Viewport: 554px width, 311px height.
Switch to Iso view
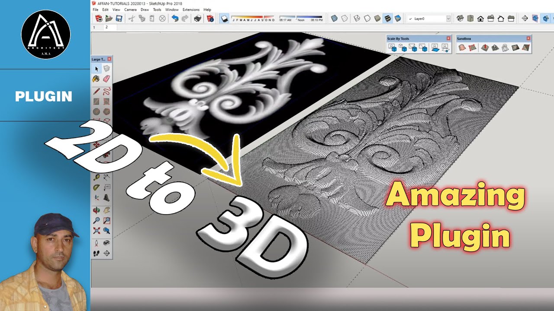[460, 19]
